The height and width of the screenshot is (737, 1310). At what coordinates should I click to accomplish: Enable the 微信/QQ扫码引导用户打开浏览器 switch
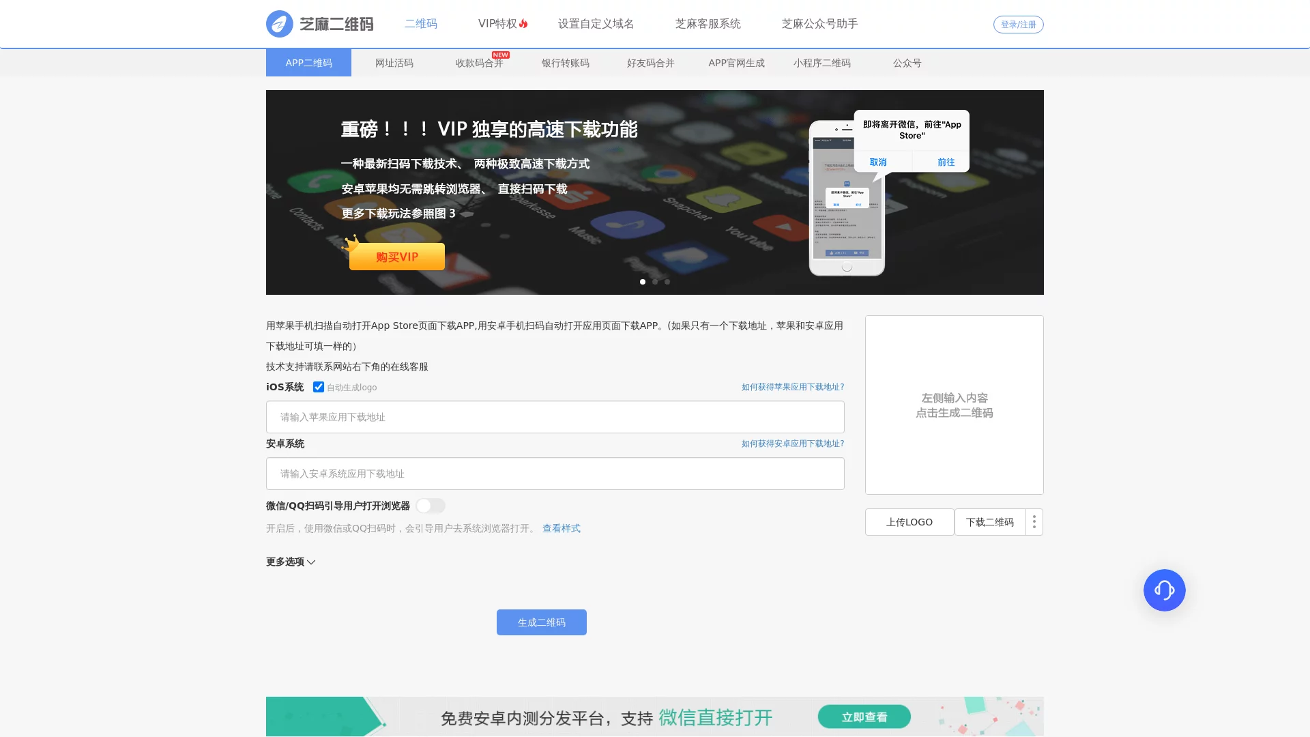[x=431, y=506]
